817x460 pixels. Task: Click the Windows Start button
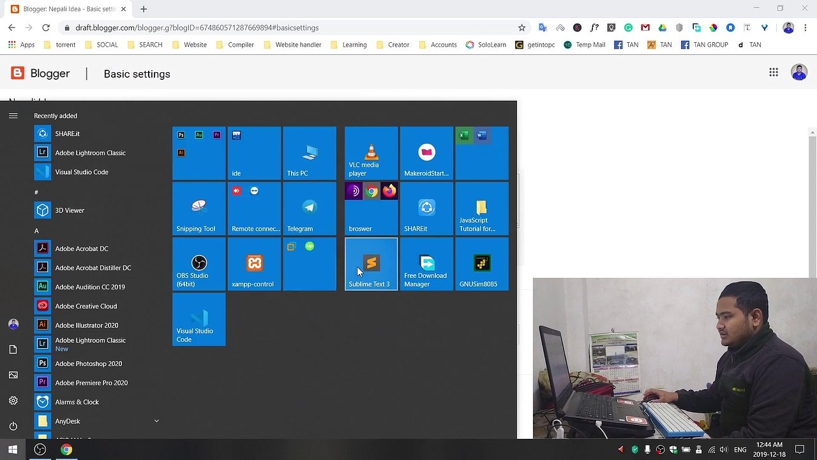point(13,450)
